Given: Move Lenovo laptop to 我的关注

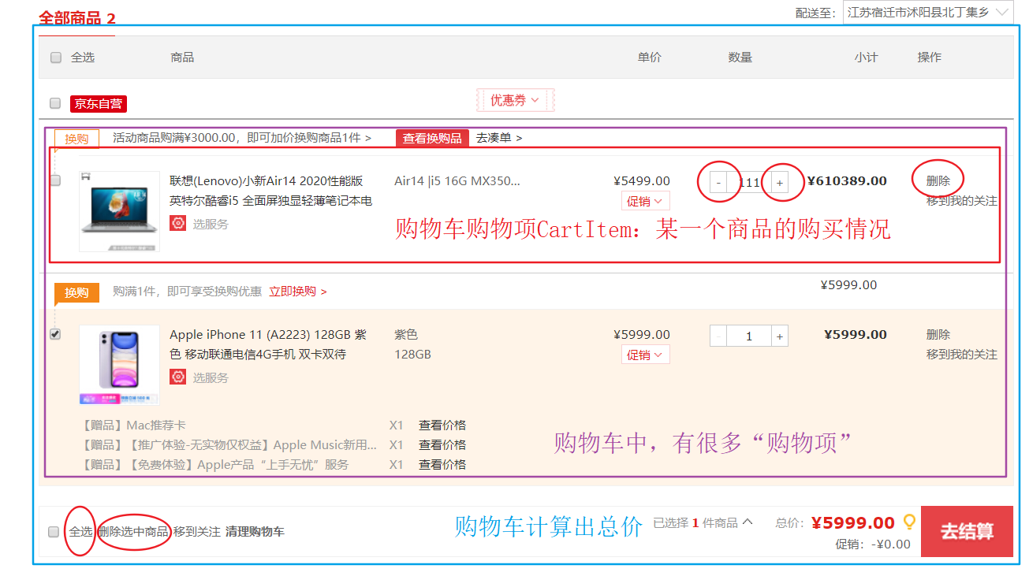Looking at the screenshot, I should coord(962,201).
